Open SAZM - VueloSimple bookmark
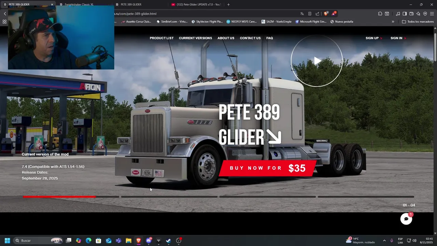This screenshot has height=246, width=437. (x=277, y=22)
